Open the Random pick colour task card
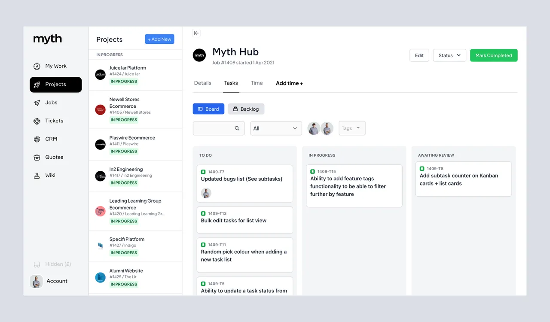The height and width of the screenshot is (322, 550). coord(245,255)
